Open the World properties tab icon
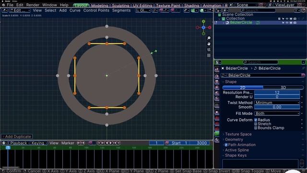Viewport: 307px width, 173px height. [x=217, y=98]
